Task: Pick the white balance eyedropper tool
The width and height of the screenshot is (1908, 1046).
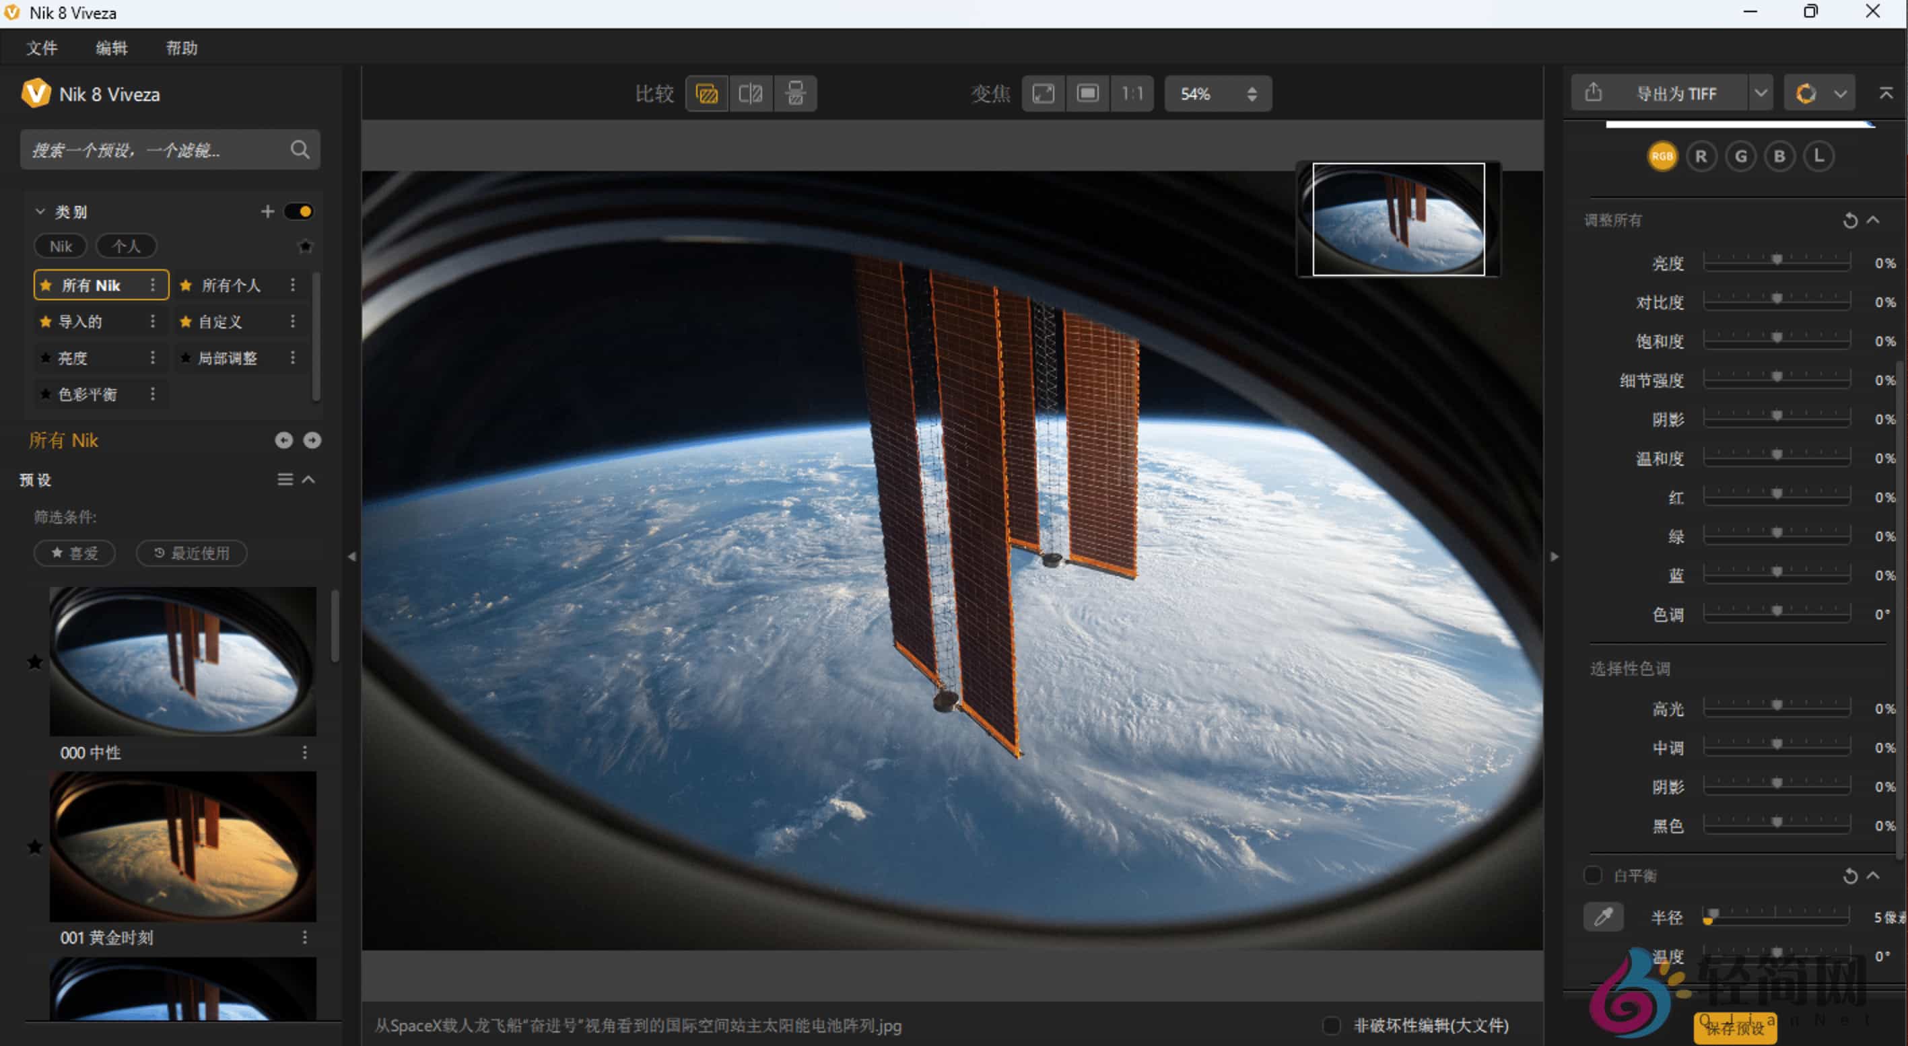Action: [x=1603, y=917]
